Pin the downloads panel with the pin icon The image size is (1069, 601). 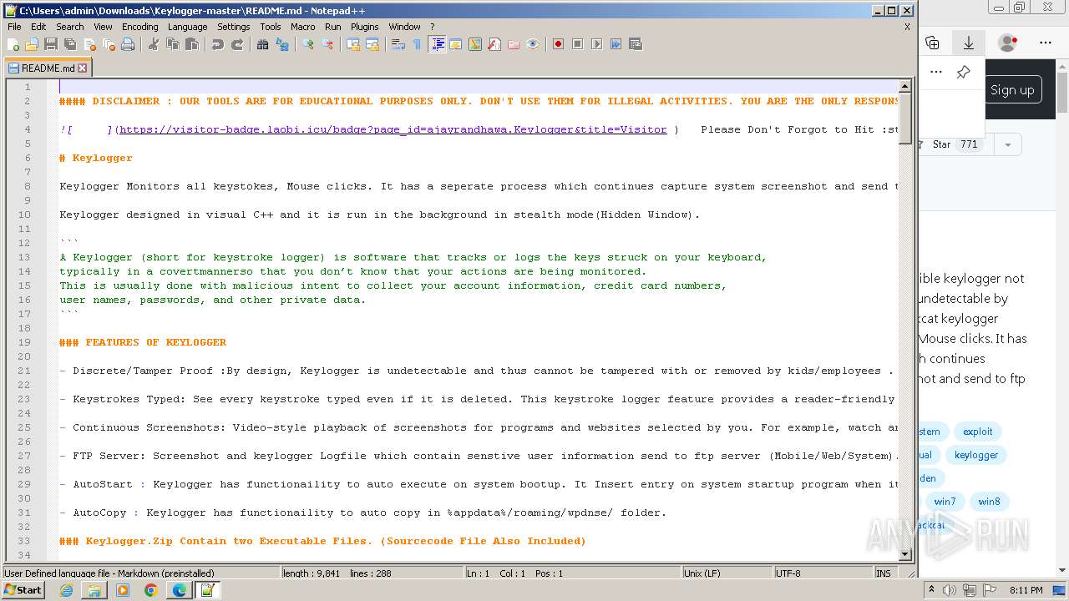(963, 72)
